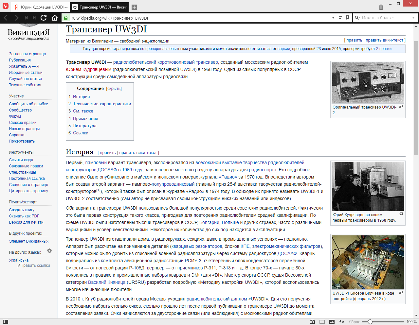Open the closed tabs trash bin
Image resolution: width=419 pixels, height=325 pixels.
[x=381, y=7]
